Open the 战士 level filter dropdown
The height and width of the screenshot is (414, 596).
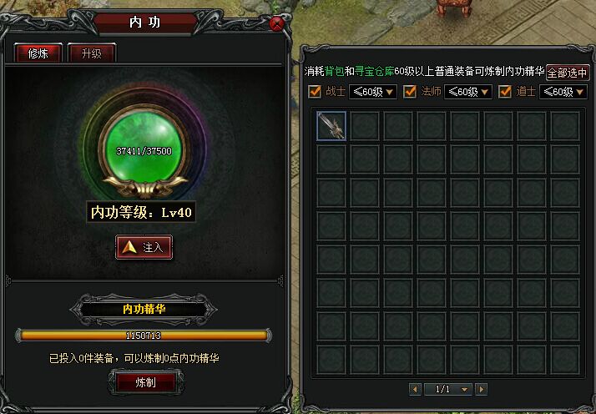[373, 92]
